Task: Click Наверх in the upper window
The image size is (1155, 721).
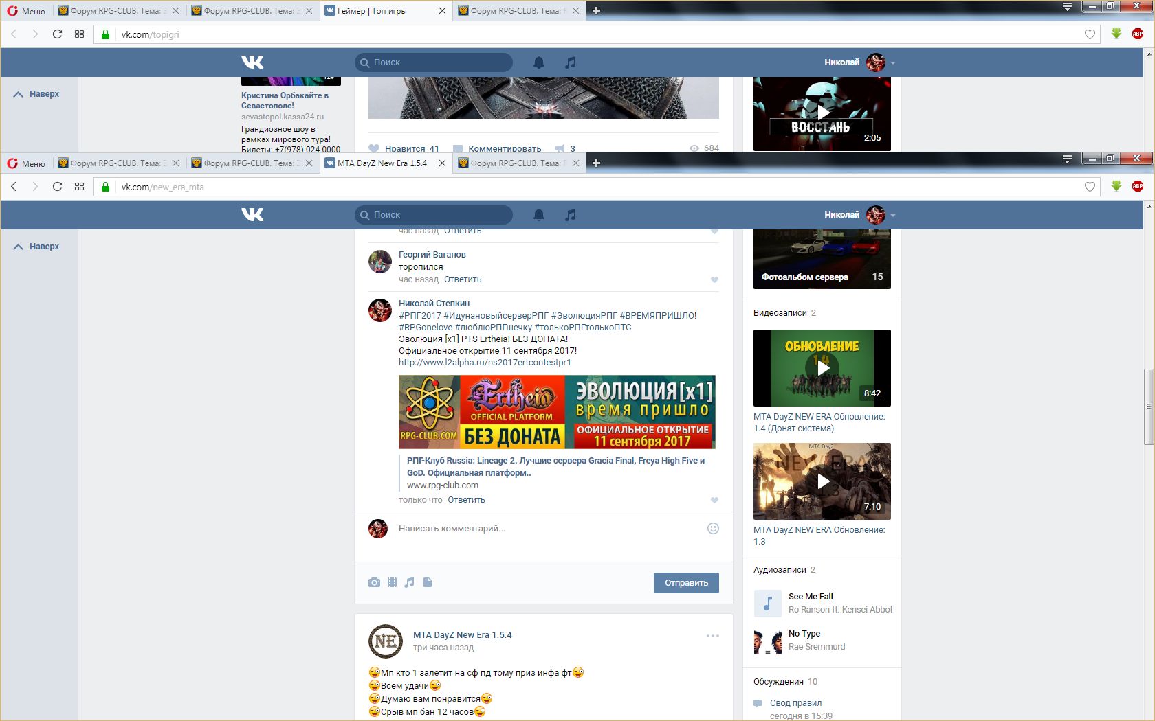Action: [x=36, y=94]
